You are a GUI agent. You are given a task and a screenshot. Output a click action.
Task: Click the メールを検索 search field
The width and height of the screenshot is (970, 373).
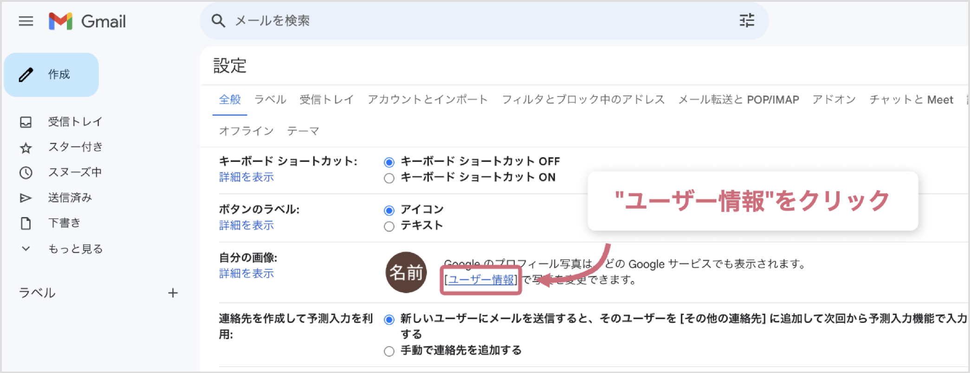pos(464,21)
